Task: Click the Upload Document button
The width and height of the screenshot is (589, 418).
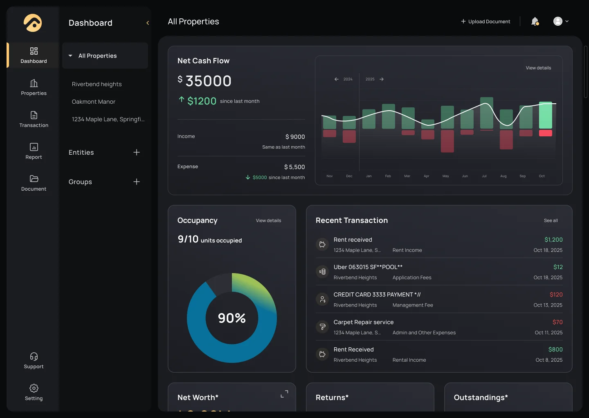Action: point(486,21)
